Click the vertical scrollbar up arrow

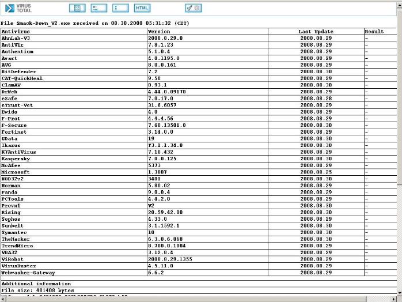(400, 5)
